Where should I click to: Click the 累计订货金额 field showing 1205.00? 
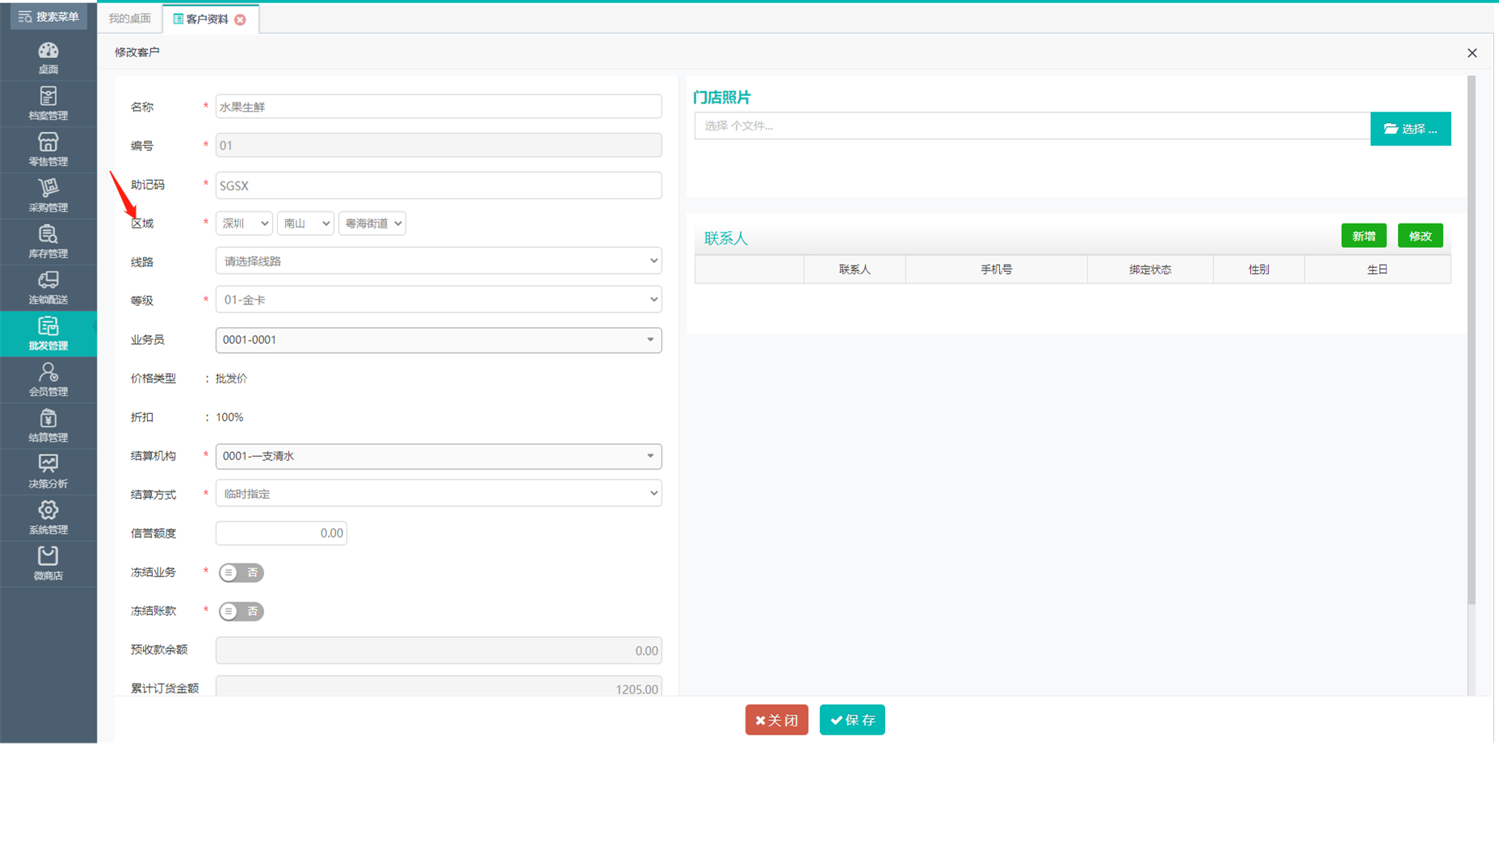tap(439, 687)
